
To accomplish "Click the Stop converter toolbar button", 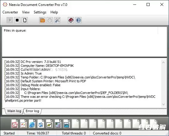I will pyautogui.click(x=17, y=20).
